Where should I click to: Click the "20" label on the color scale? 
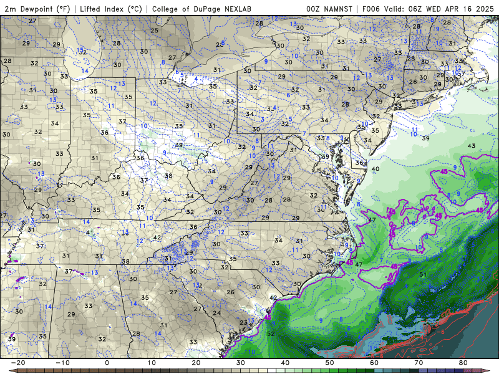coord(196,363)
